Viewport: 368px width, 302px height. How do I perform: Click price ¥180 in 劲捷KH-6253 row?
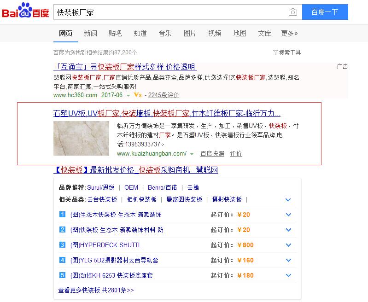click(x=245, y=275)
